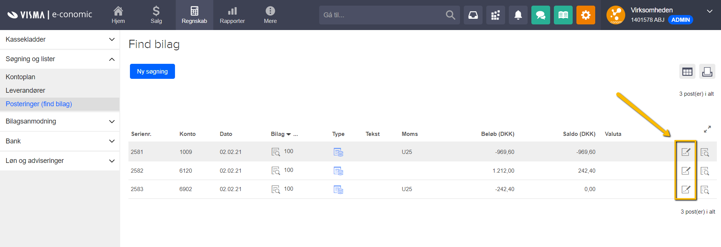Click the entry type icon for row 2582
This screenshot has width=721, height=247.
pyautogui.click(x=338, y=171)
